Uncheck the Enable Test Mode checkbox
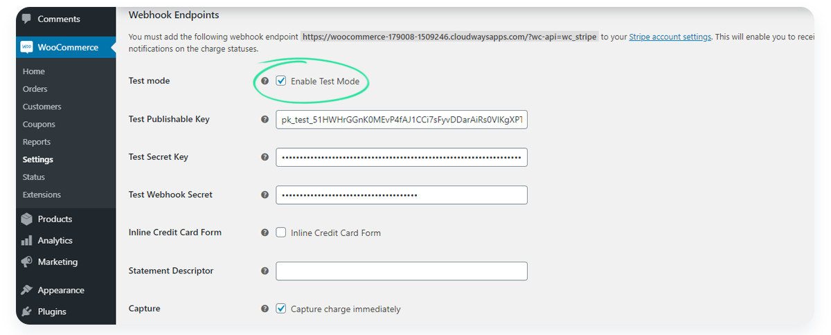 pyautogui.click(x=281, y=81)
